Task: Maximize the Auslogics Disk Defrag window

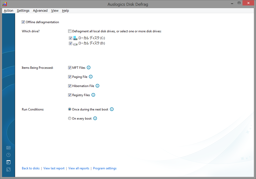Action: click(x=239, y=3)
